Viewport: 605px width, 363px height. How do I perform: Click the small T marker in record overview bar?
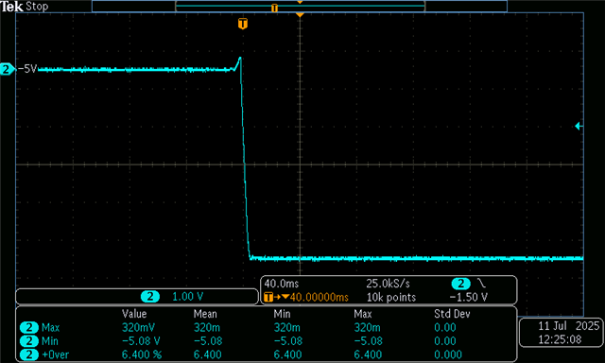274,8
